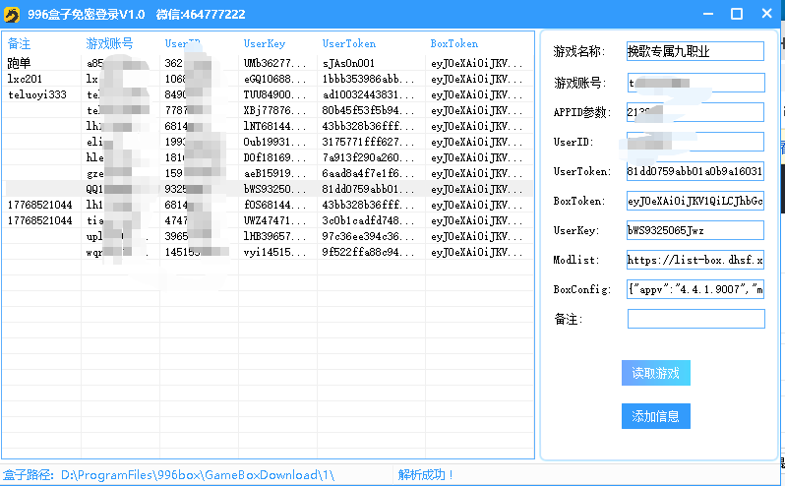Screen dimensions: 785x486
Task: Click the UserToken field in the form
Action: tap(694, 171)
